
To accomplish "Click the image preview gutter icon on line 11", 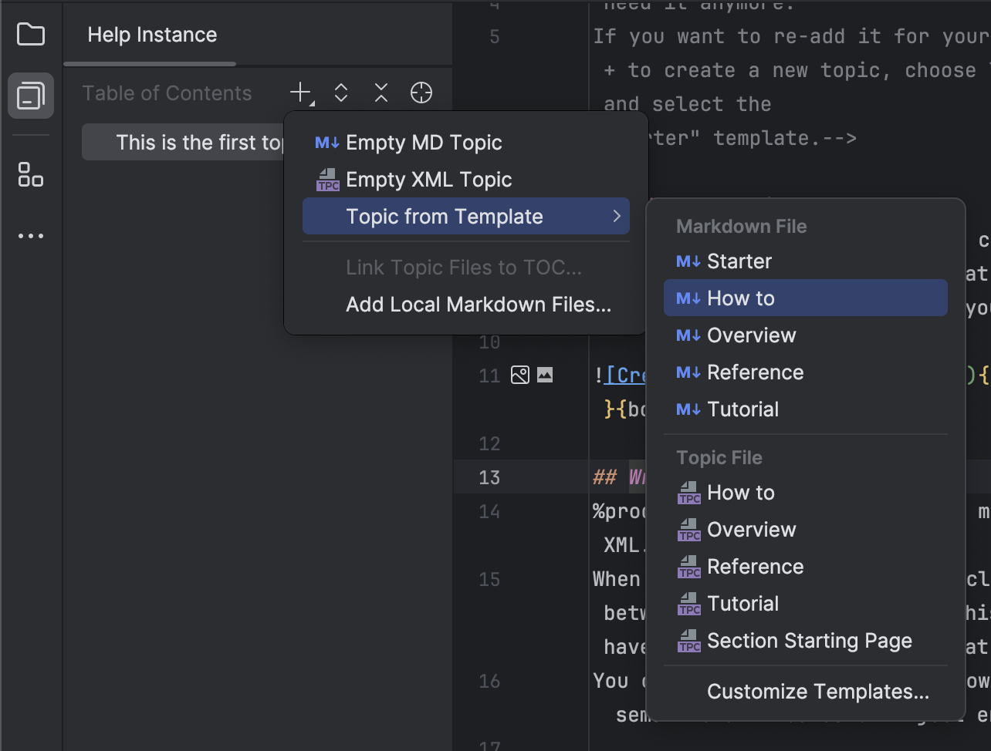I will (x=520, y=375).
